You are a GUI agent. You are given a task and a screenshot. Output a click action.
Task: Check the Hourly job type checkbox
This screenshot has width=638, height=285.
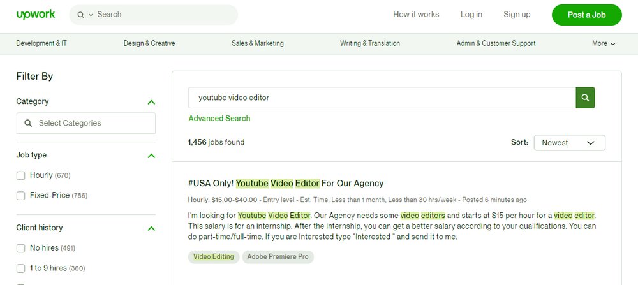(x=21, y=175)
